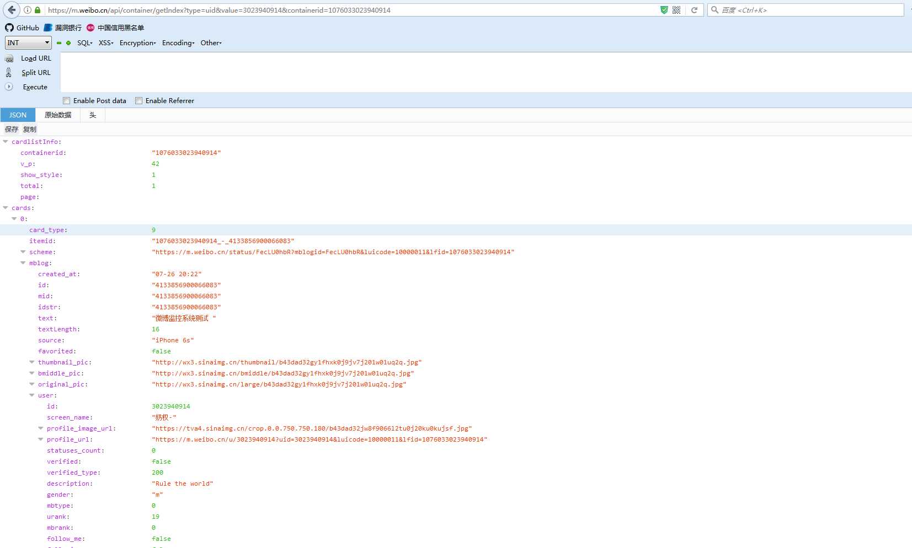This screenshot has width=912, height=548.
Task: Toggle the thumbnail_pic node arrow
Action: click(32, 362)
